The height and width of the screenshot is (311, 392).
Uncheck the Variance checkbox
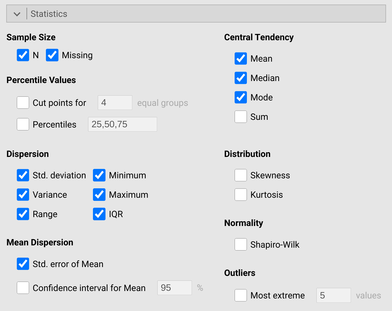pos(23,195)
